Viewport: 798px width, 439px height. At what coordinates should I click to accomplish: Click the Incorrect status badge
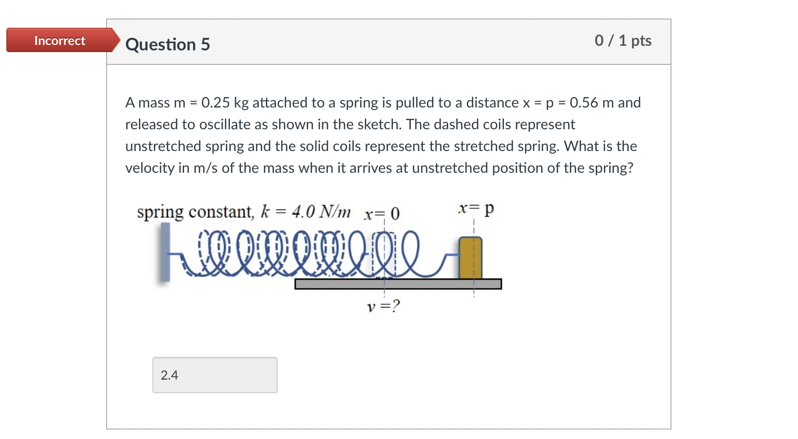(x=59, y=40)
